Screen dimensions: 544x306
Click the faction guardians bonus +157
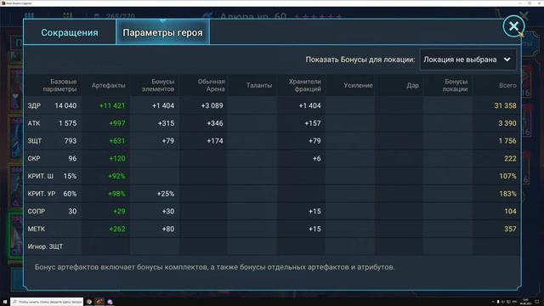[313, 123]
